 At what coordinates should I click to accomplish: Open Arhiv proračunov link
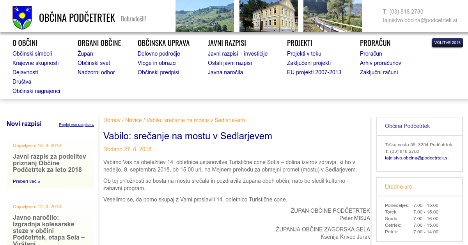[x=380, y=63]
